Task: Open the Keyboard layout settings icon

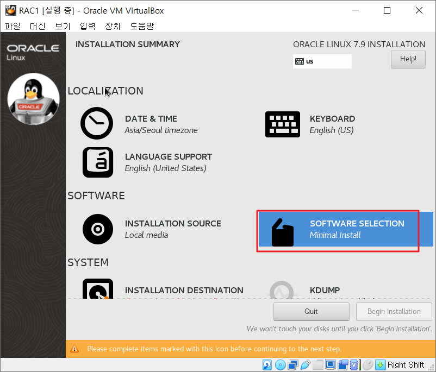Action: click(x=283, y=124)
